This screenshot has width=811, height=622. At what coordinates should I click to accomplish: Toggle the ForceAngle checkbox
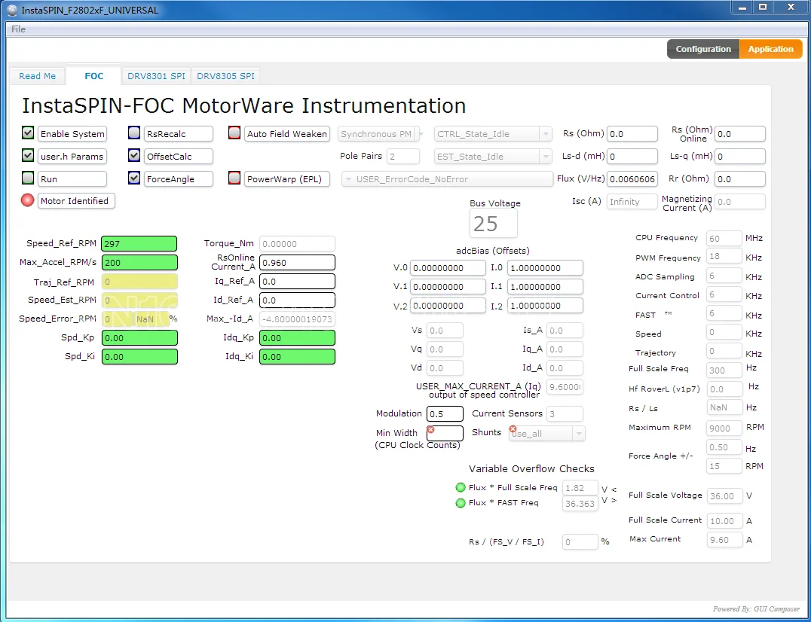(x=134, y=178)
